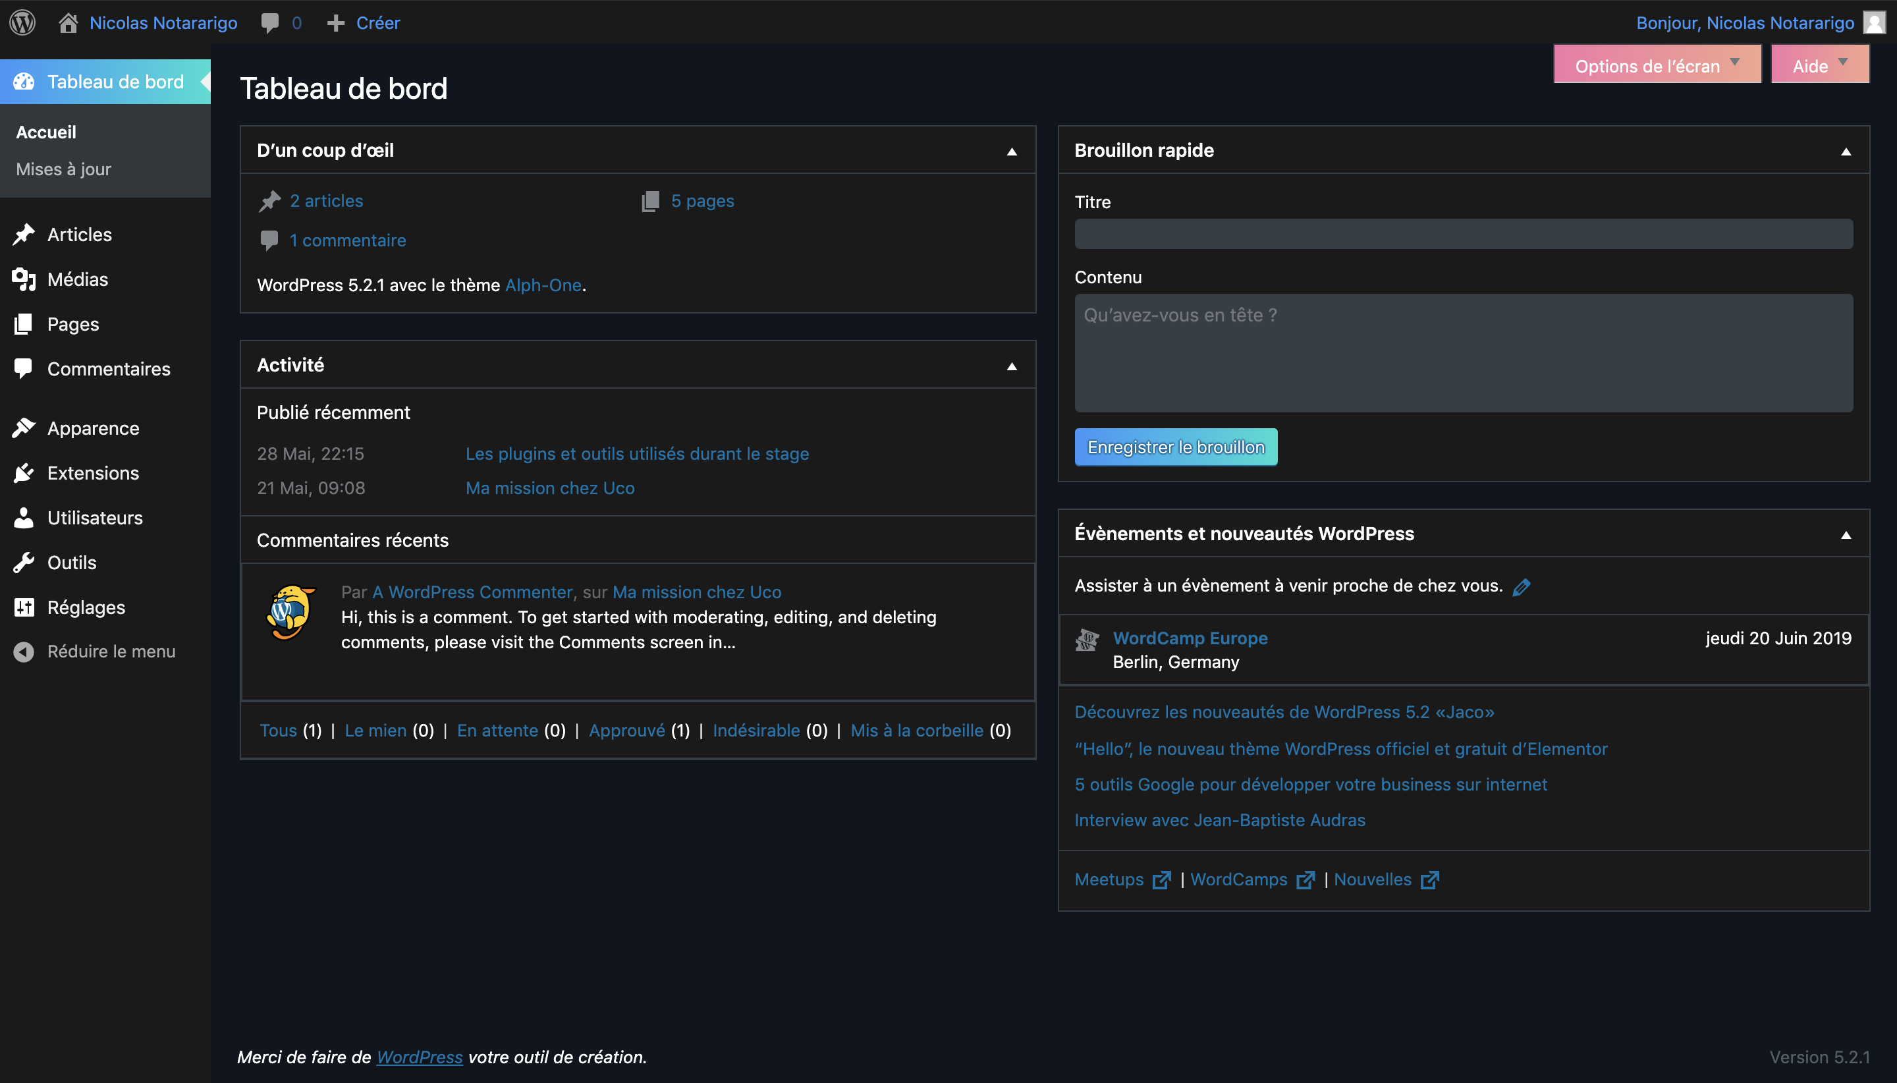The image size is (1897, 1083).
Task: Open Les plugins et outils utilisés post
Action: click(638, 454)
